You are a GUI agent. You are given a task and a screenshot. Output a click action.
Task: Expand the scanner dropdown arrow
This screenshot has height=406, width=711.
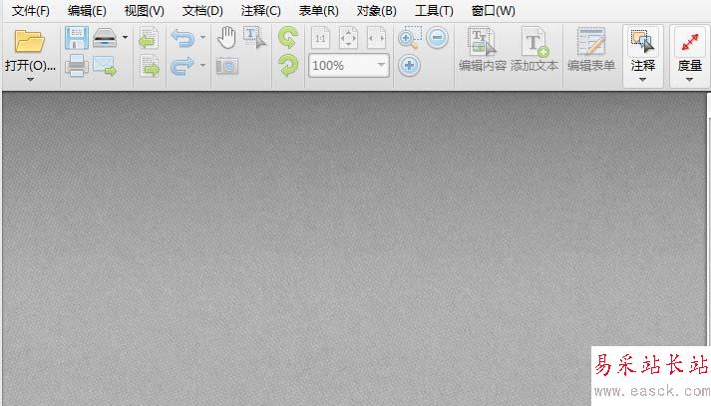pos(126,37)
